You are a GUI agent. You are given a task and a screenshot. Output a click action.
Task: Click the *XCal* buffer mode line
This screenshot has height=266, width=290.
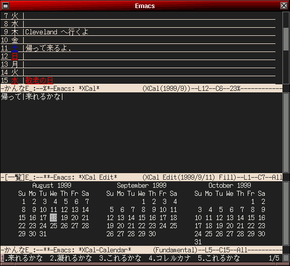coord(141,88)
